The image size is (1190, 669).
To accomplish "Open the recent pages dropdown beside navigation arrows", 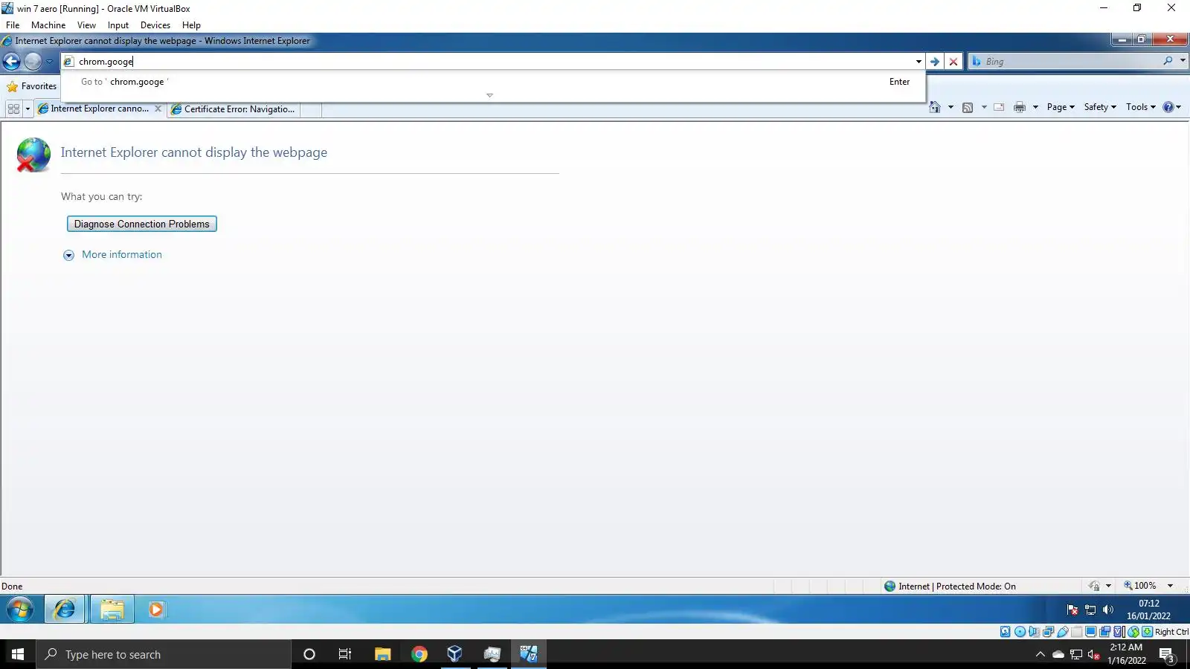I will coord(49,62).
